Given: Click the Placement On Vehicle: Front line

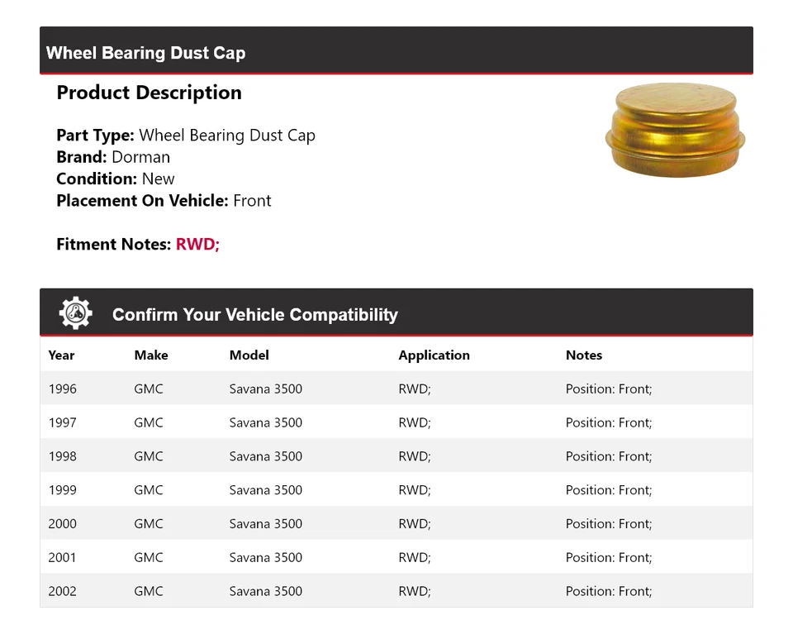Looking at the screenshot, I should pyautogui.click(x=164, y=201).
